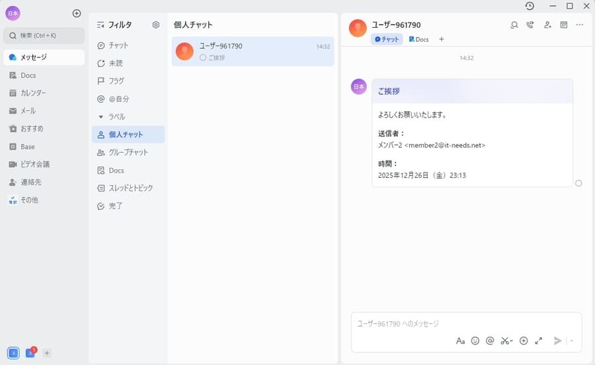Mark the ご挨拶 message circle on the right
This screenshot has width=595, height=365.
578,183
